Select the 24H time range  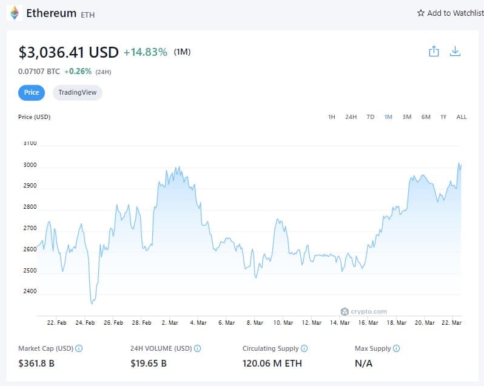click(351, 117)
